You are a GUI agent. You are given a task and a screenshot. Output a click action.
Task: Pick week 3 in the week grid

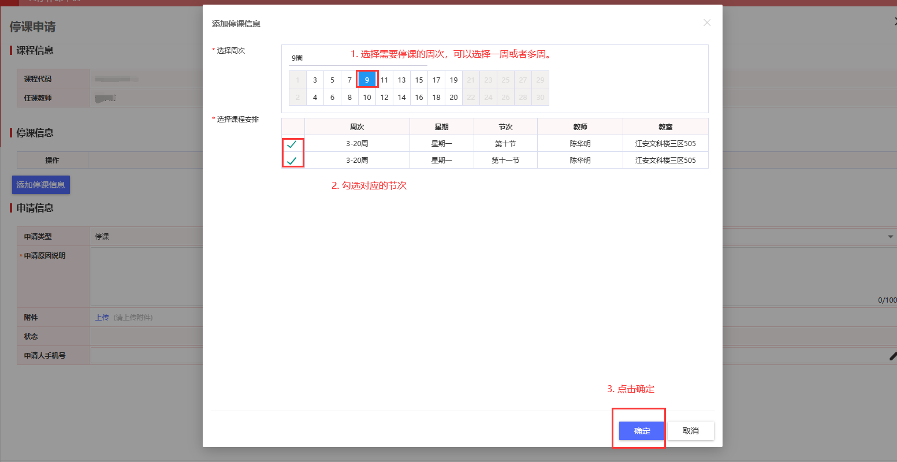(315, 80)
